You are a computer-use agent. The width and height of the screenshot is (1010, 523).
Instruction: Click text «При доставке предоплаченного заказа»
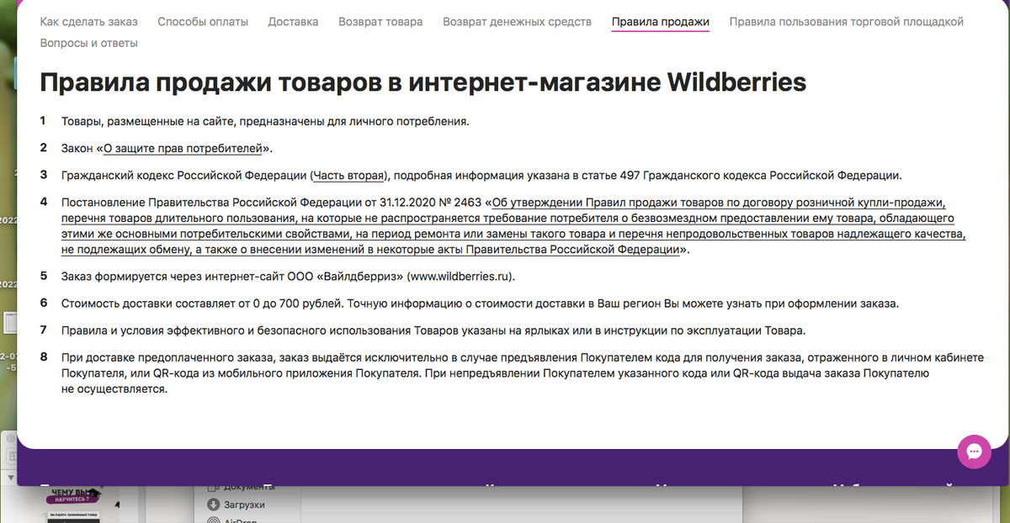pyautogui.click(x=167, y=357)
